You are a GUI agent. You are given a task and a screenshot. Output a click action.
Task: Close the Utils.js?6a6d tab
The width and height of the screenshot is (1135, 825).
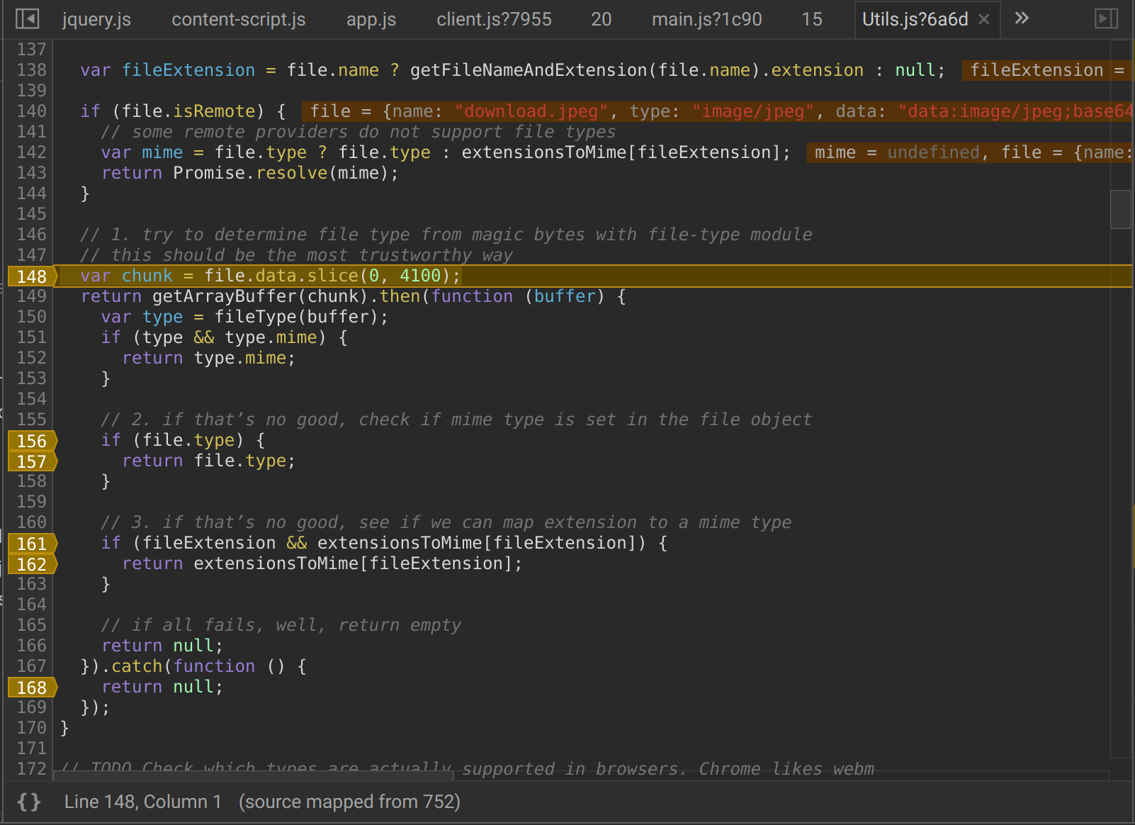pos(983,19)
